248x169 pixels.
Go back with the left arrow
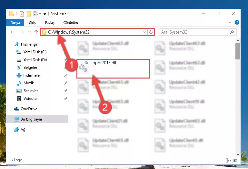12,32
